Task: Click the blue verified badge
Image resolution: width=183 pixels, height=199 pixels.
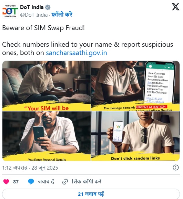Action: click(48, 7)
